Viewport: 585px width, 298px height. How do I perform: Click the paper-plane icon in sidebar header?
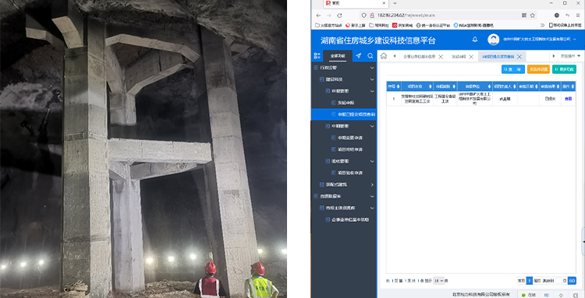tap(359, 56)
